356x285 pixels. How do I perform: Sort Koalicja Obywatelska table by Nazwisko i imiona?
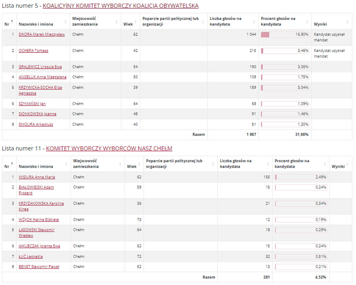coord(65,22)
